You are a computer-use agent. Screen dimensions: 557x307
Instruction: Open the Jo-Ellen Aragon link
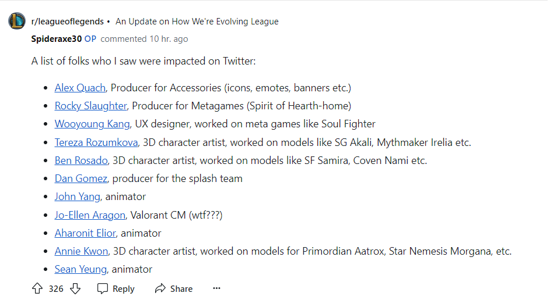pyautogui.click(x=90, y=215)
